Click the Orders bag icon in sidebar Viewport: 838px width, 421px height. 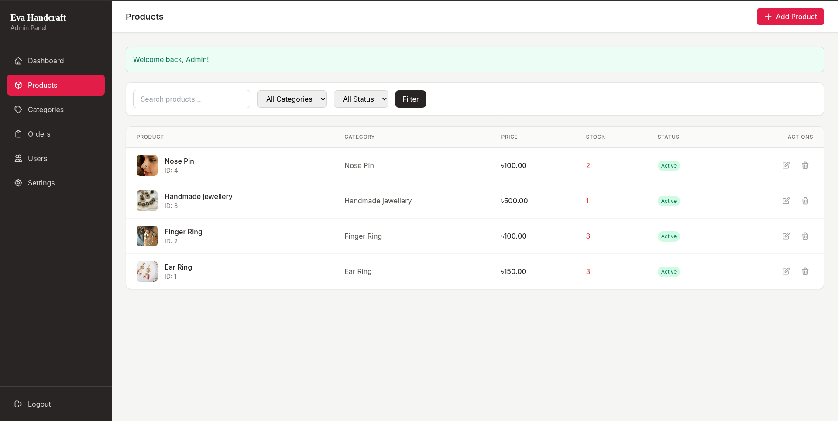(x=18, y=134)
